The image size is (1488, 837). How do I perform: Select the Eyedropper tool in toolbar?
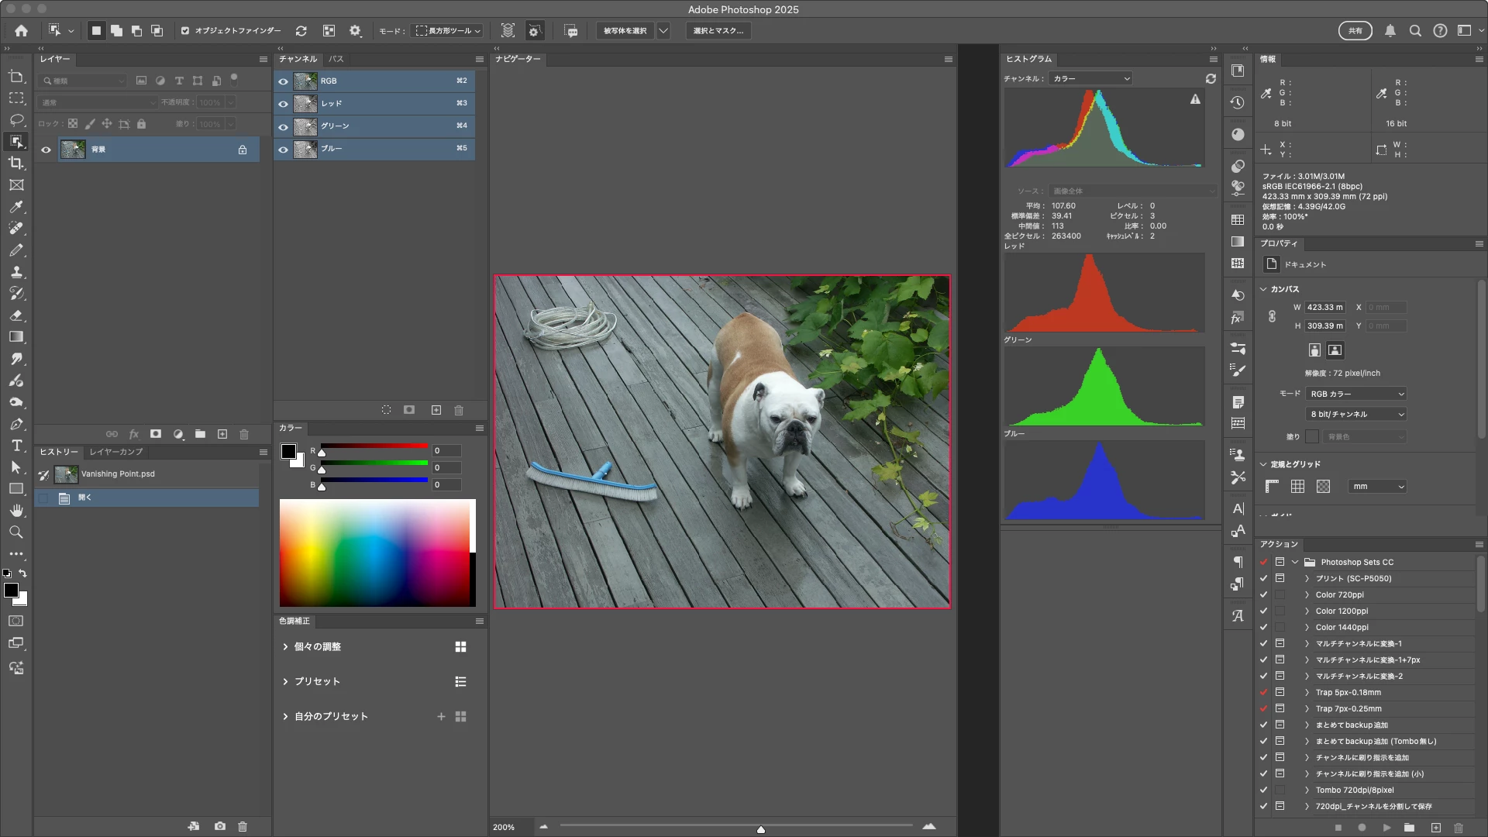tap(16, 207)
